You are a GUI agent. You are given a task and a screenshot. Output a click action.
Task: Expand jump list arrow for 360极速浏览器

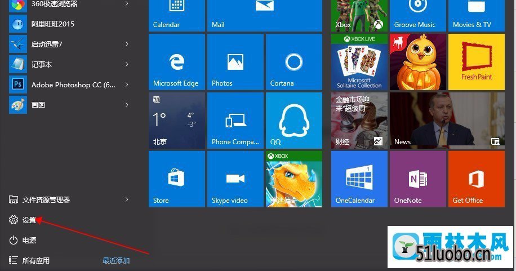pos(127,3)
